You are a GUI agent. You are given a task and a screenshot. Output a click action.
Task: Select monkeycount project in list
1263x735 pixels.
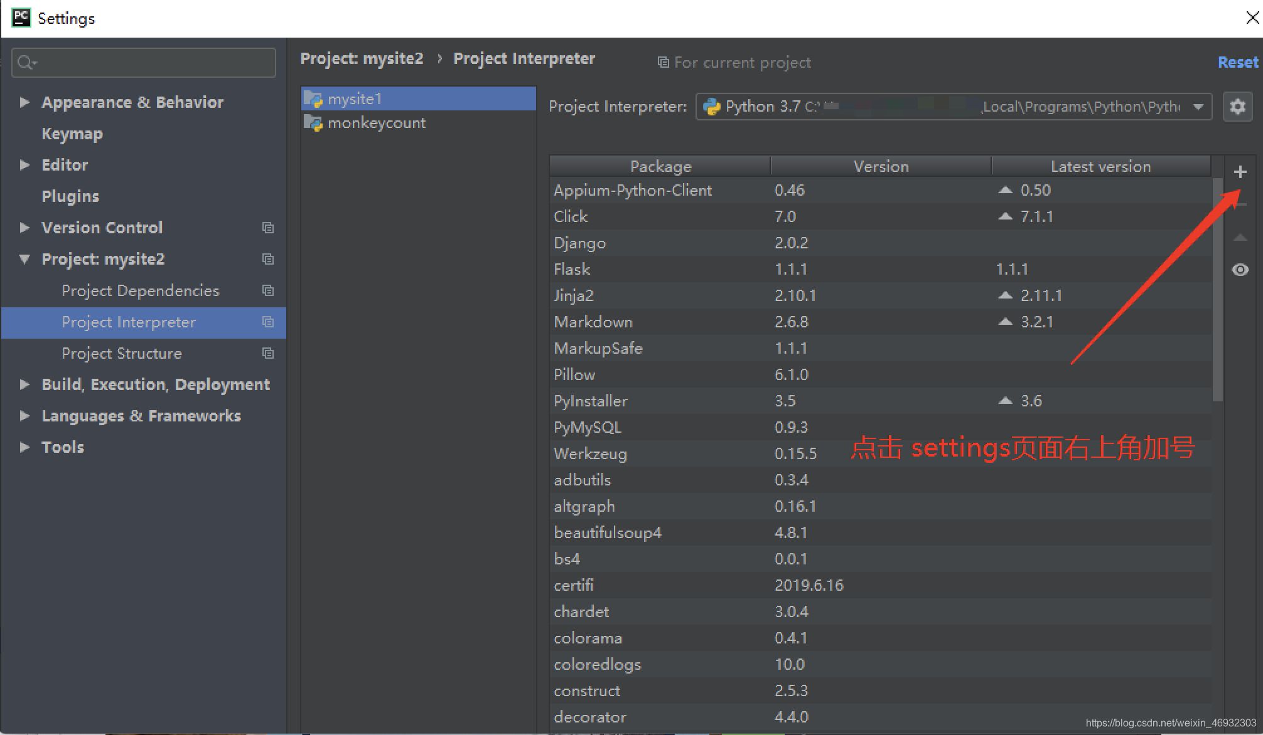click(376, 123)
